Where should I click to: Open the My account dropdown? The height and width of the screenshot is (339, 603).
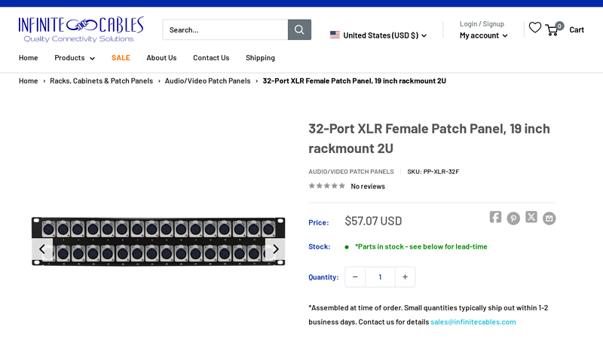pos(483,35)
